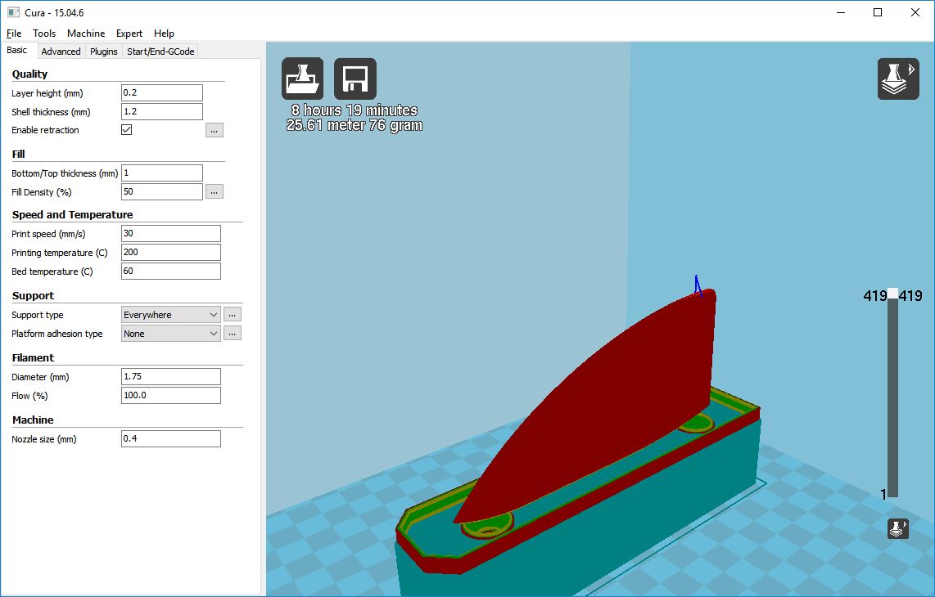Open retraction settings ellipsis button
Viewport: 935px width, 597px height.
click(x=214, y=130)
